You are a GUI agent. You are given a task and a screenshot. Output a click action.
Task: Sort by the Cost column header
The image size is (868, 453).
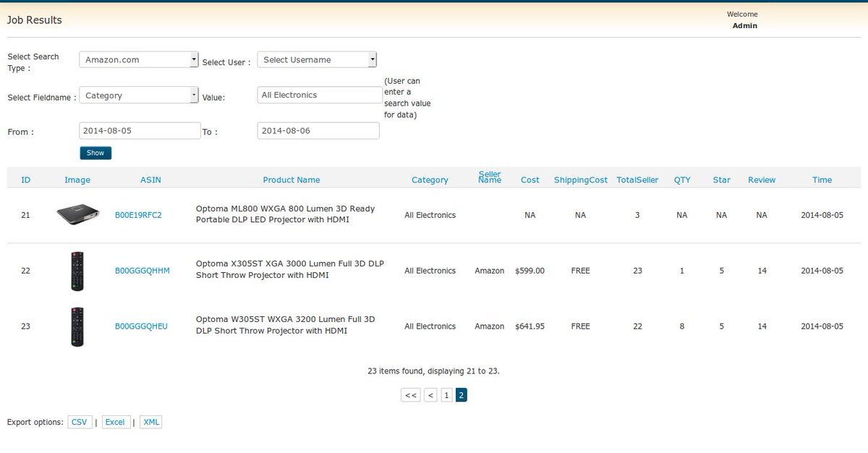[530, 179]
